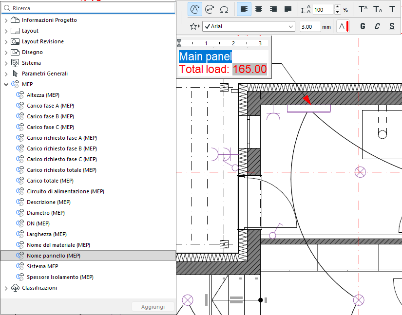The width and height of the screenshot is (402, 315).
Task: Decrease line spacing with the down arrow
Action: [x=338, y=12]
